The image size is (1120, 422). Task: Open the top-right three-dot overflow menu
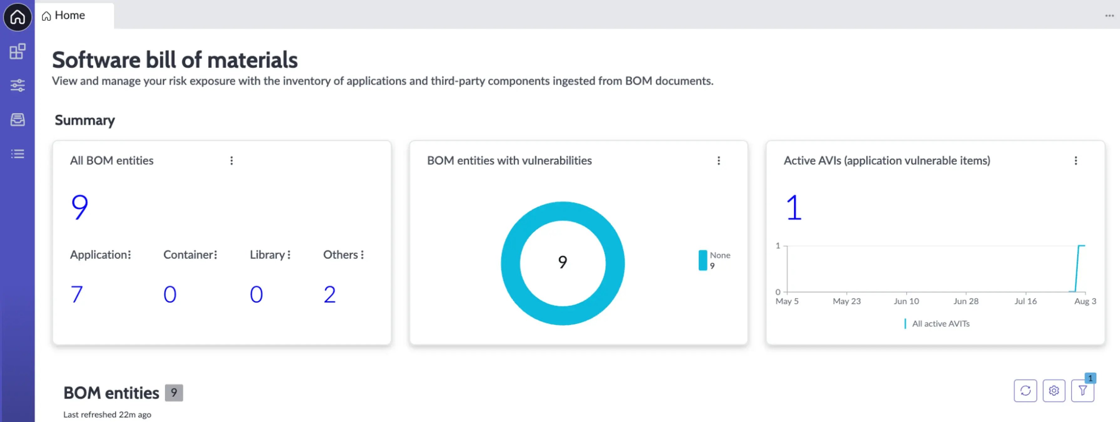tap(1109, 16)
